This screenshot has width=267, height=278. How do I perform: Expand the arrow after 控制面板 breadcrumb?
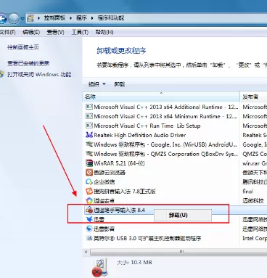[x=71, y=18]
